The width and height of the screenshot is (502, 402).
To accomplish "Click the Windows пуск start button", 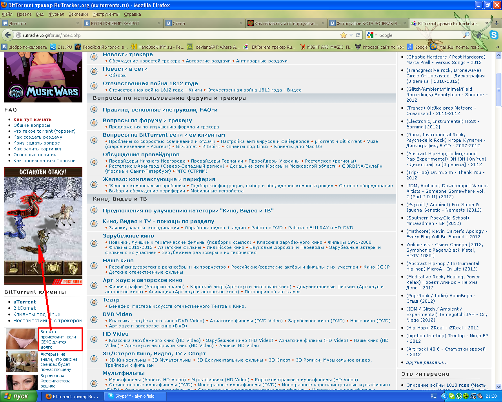I will pos(19,396).
